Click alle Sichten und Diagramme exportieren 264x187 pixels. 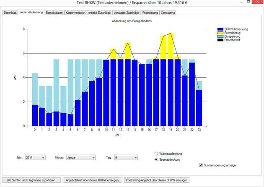31,180
